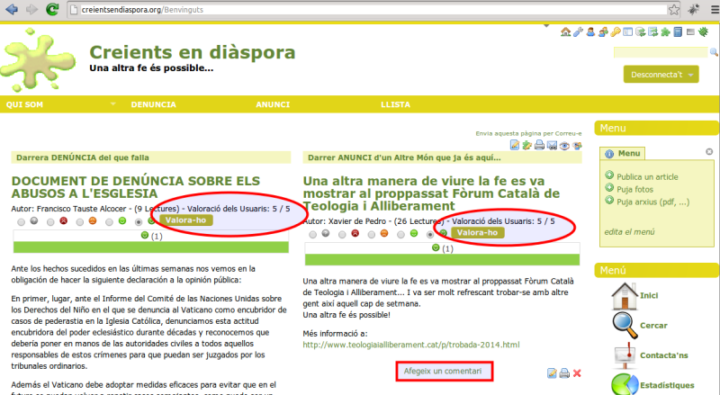Click the Afegeix un comentari button

[445, 371]
